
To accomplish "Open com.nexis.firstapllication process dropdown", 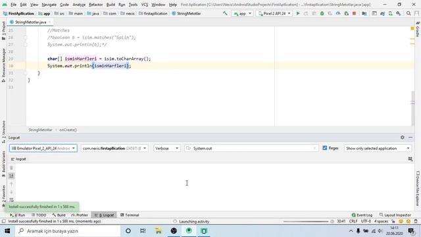I will pos(114,148).
